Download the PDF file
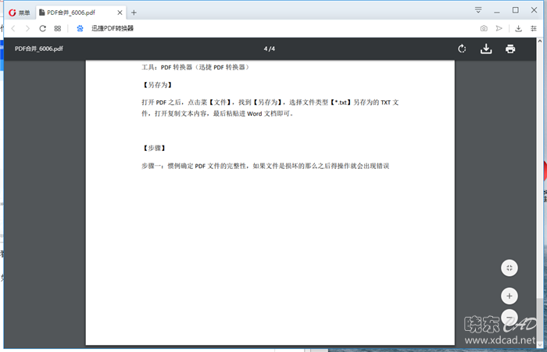The height and width of the screenshot is (352, 547). click(486, 48)
